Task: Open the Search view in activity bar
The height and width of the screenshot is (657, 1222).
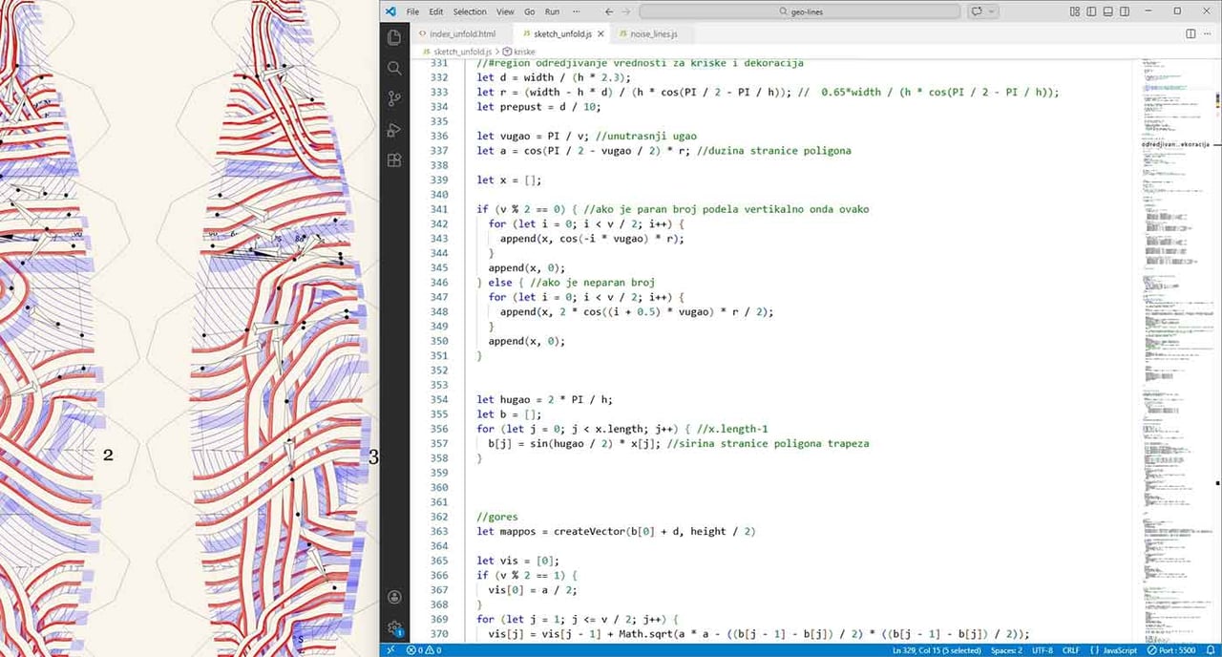Action: (394, 69)
